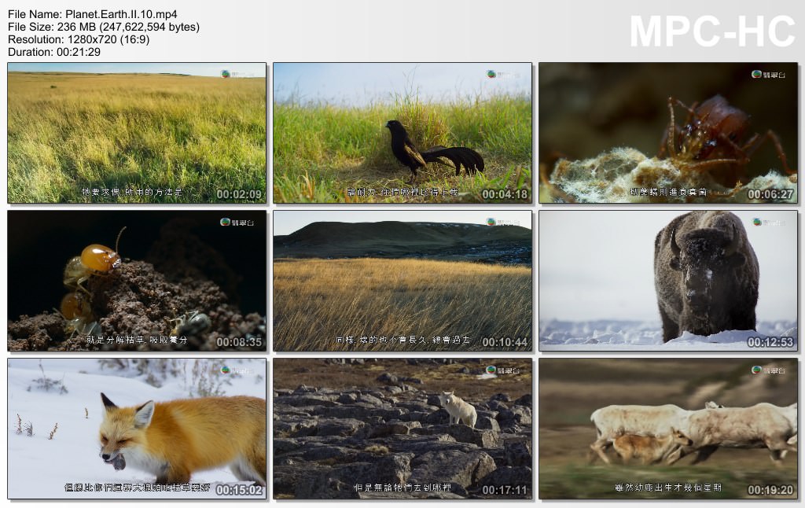805x508 pixels.
Task: Click the 00:08:35 timestamp
Action: click(239, 342)
